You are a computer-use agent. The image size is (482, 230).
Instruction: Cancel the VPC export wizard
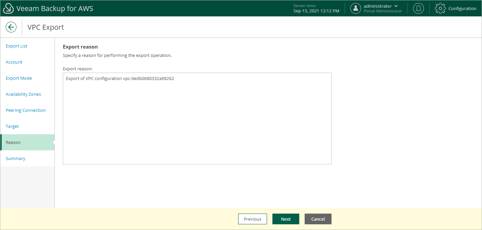coord(318,219)
